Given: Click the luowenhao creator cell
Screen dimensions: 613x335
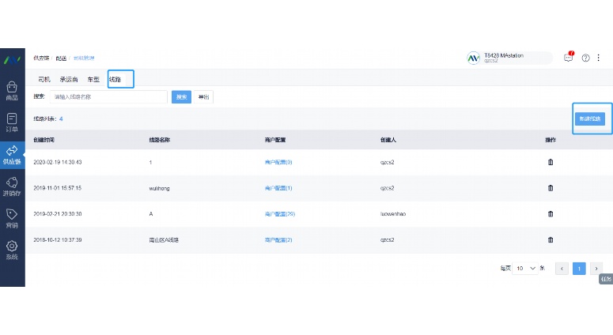Looking at the screenshot, I should click(x=393, y=213).
